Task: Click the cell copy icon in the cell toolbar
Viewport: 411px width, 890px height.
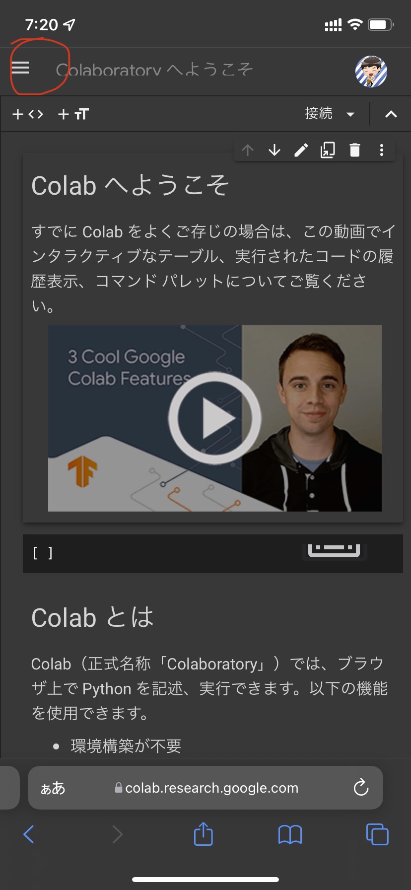Action: point(328,150)
